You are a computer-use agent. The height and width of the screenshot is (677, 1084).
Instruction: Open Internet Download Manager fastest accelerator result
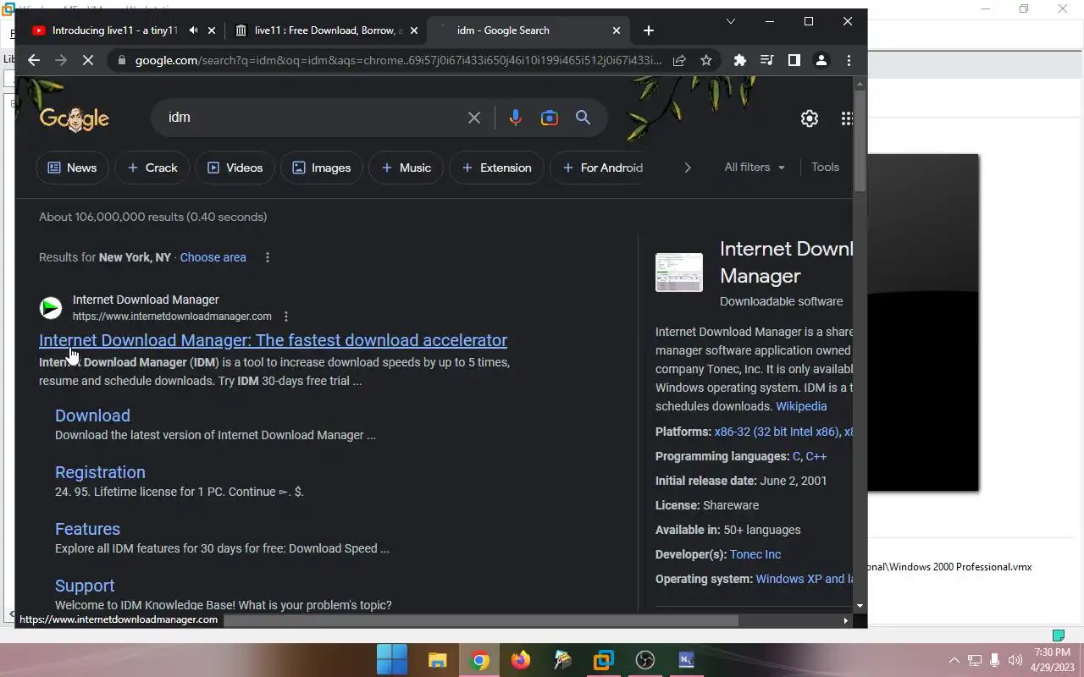[x=273, y=340]
